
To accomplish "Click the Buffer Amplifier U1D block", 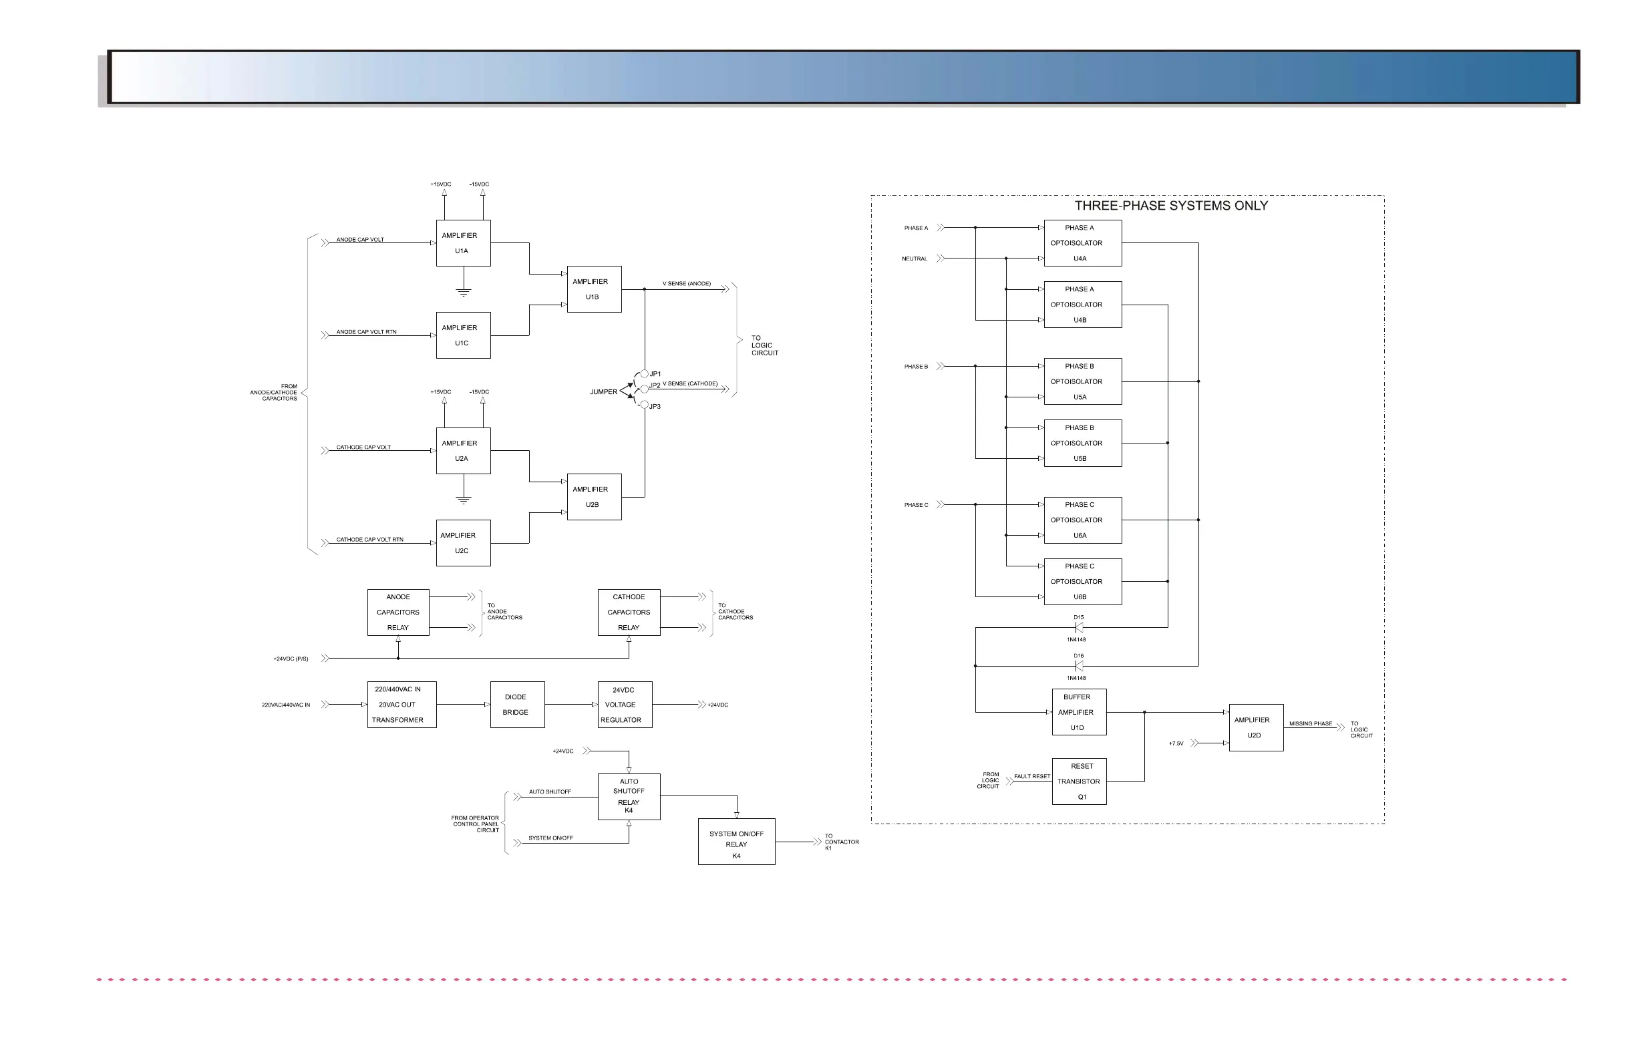I will [1079, 712].
